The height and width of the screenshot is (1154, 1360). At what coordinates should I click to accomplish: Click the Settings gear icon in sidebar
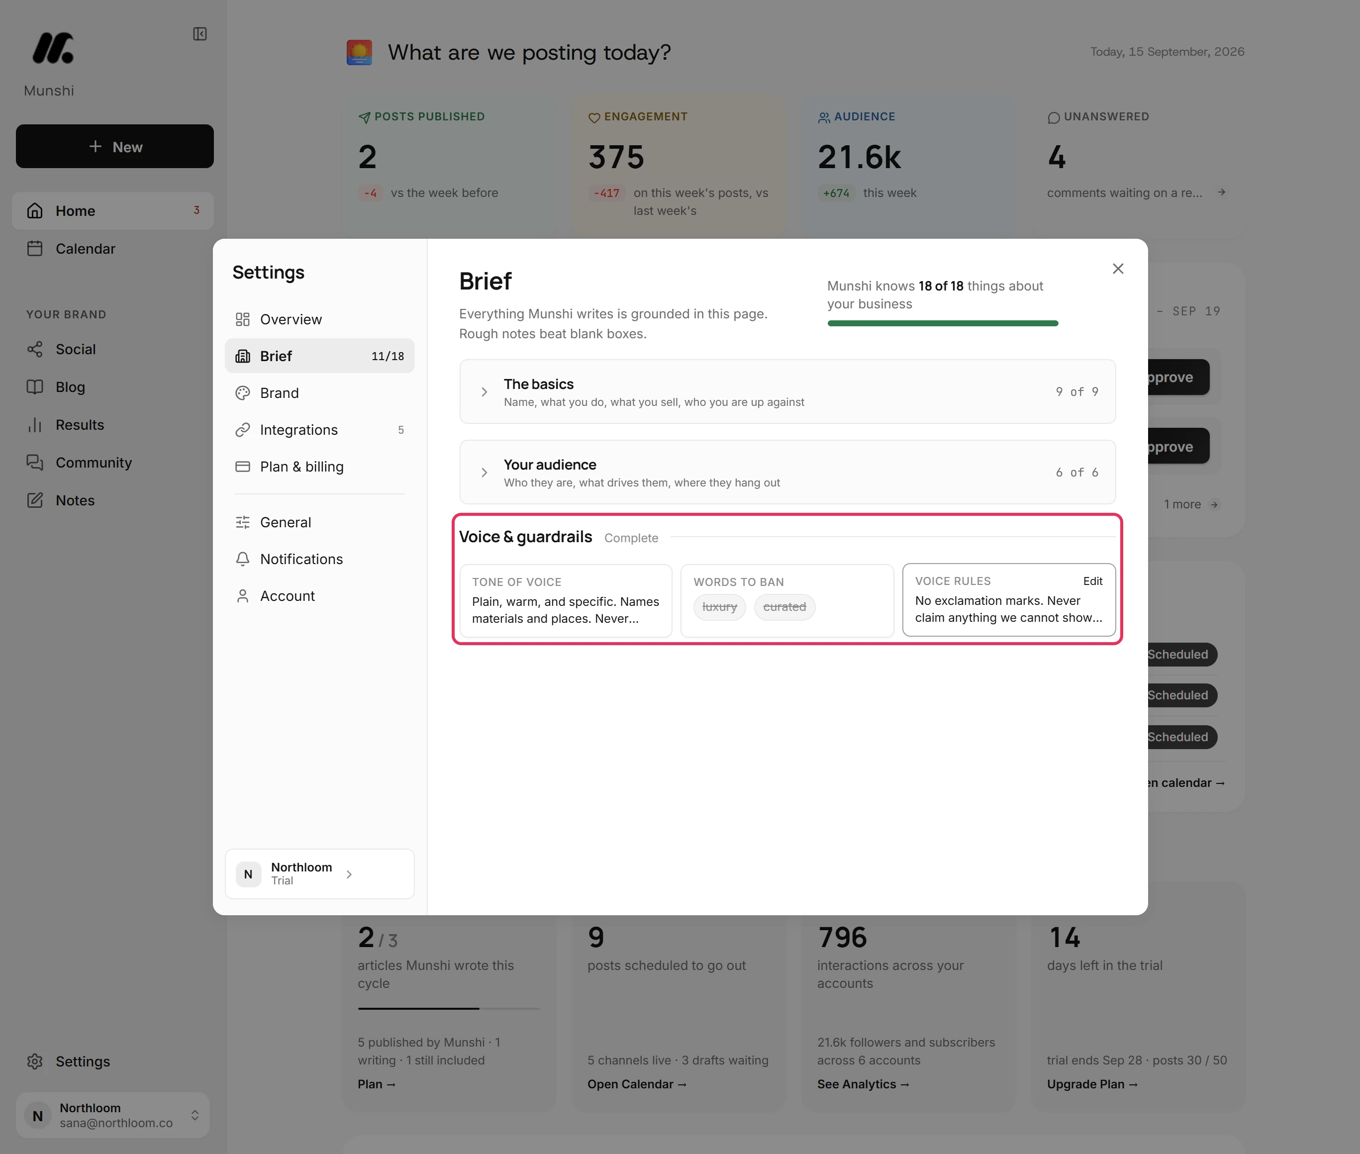(35, 1061)
